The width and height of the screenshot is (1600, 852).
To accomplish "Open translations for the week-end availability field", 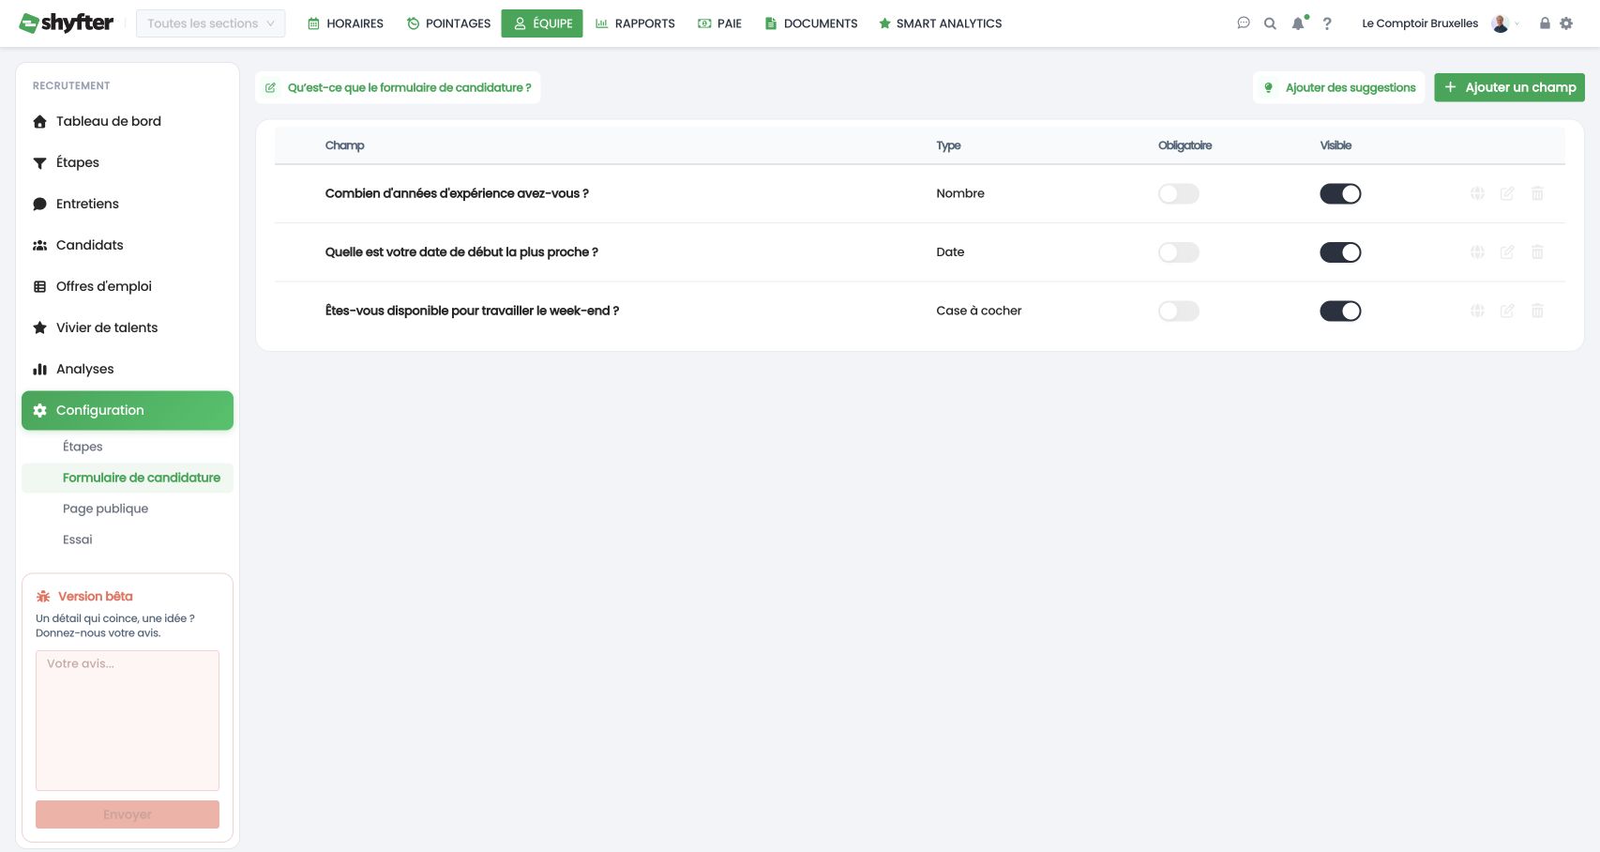I will [1477, 311].
